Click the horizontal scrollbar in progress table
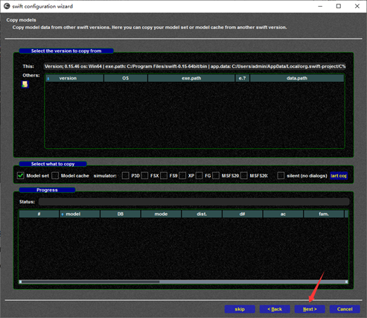This screenshot has width=367, height=318. [184, 282]
